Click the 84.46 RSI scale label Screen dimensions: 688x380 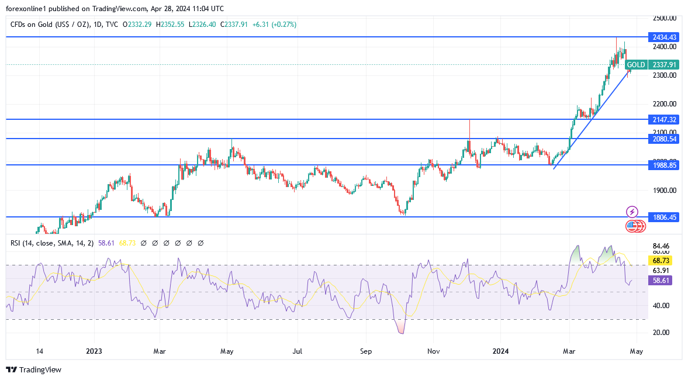tap(661, 246)
